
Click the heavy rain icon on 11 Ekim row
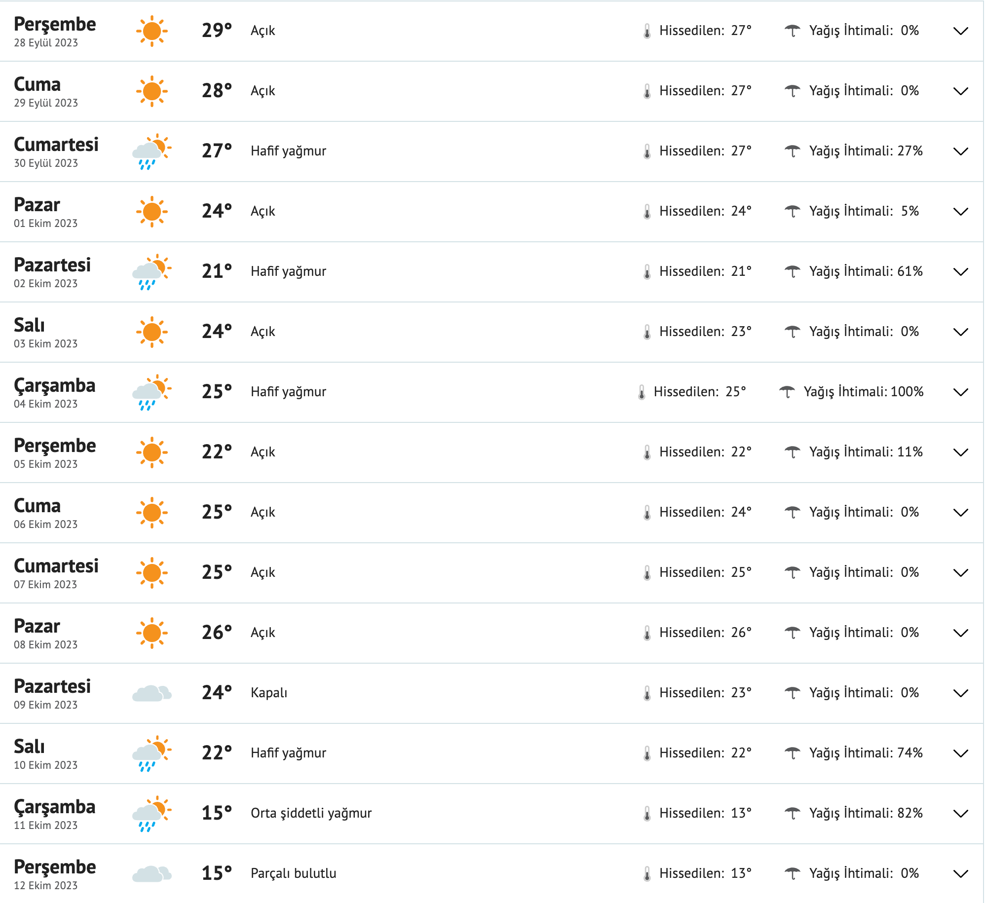[x=152, y=813]
